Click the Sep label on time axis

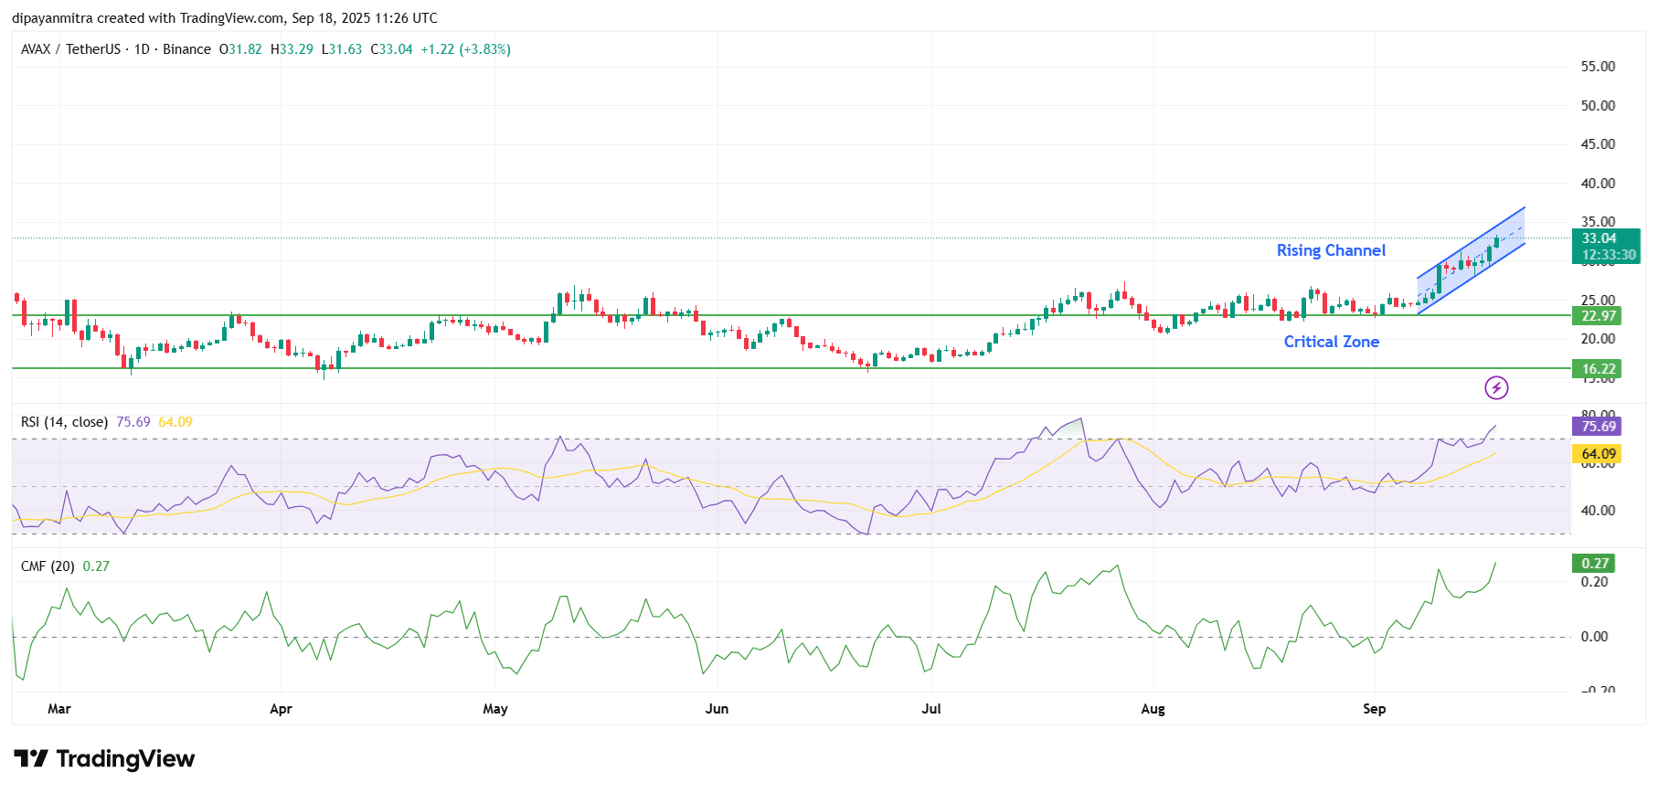(1374, 709)
